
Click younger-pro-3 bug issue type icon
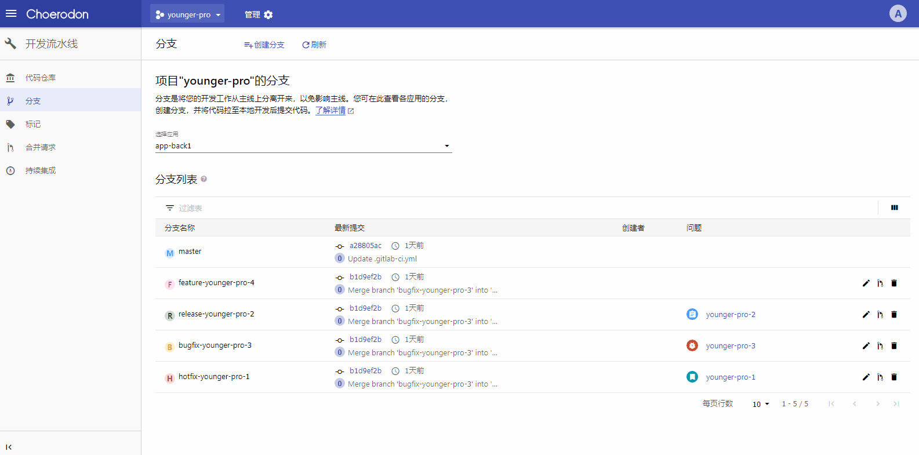click(x=692, y=345)
